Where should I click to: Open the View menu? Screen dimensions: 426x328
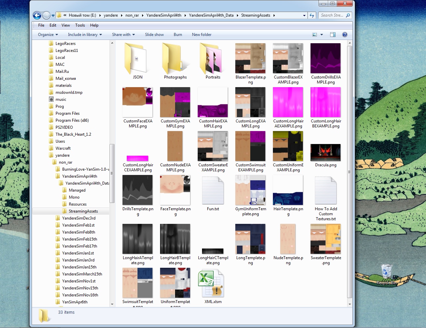coord(66,25)
